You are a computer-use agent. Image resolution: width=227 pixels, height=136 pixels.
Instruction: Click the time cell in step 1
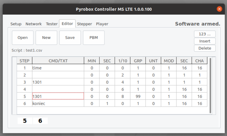point(58,68)
